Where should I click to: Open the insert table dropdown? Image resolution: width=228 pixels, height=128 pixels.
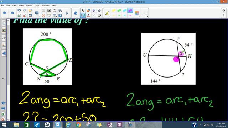pos(55,15)
